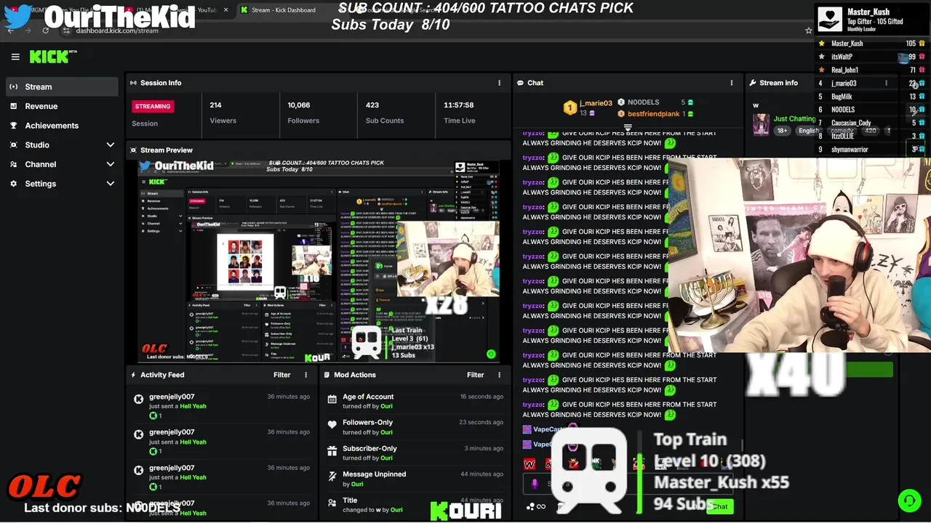
Task: Click the 18+ stream tag
Action: point(782,131)
